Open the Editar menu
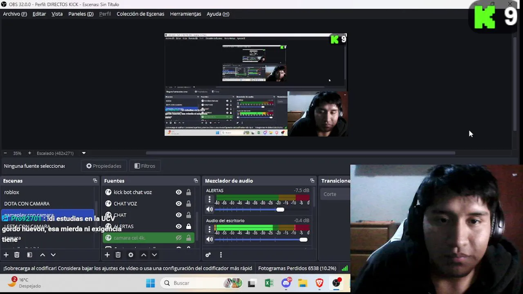Image resolution: width=523 pixels, height=294 pixels. 39,14
